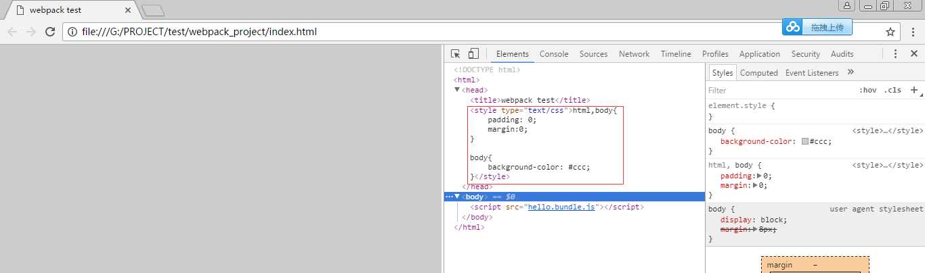Open DevTools three-dot customize menu

pos(895,54)
